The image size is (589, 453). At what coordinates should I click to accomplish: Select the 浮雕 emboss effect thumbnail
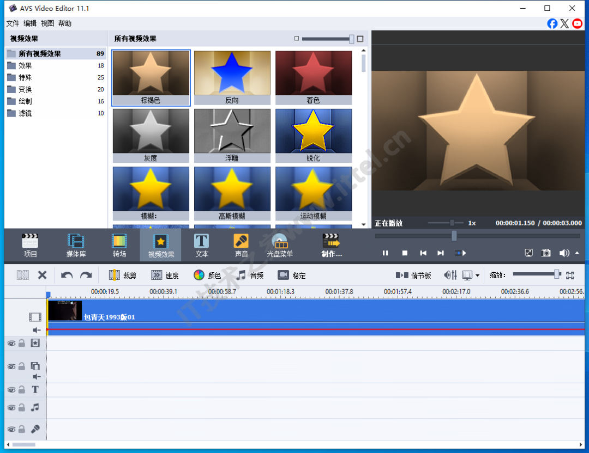click(232, 136)
